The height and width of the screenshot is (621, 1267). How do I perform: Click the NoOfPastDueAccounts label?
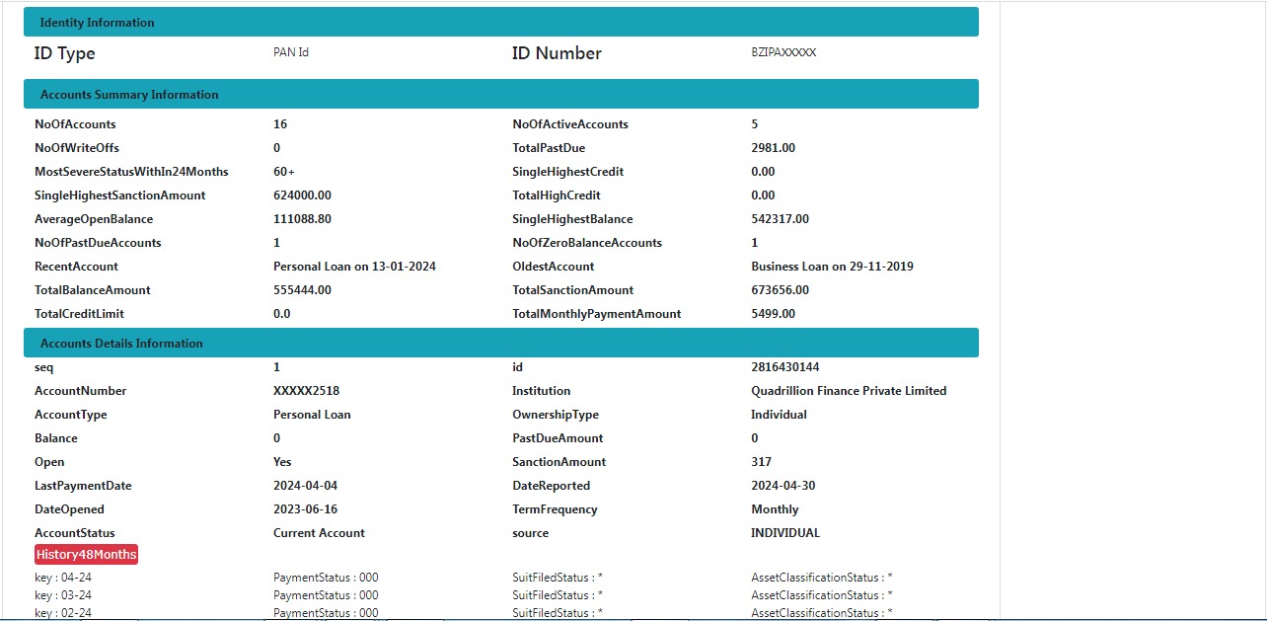98,243
